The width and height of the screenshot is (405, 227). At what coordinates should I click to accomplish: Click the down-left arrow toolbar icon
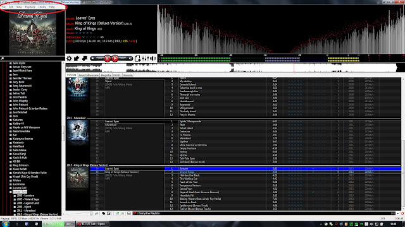(x=77, y=59)
